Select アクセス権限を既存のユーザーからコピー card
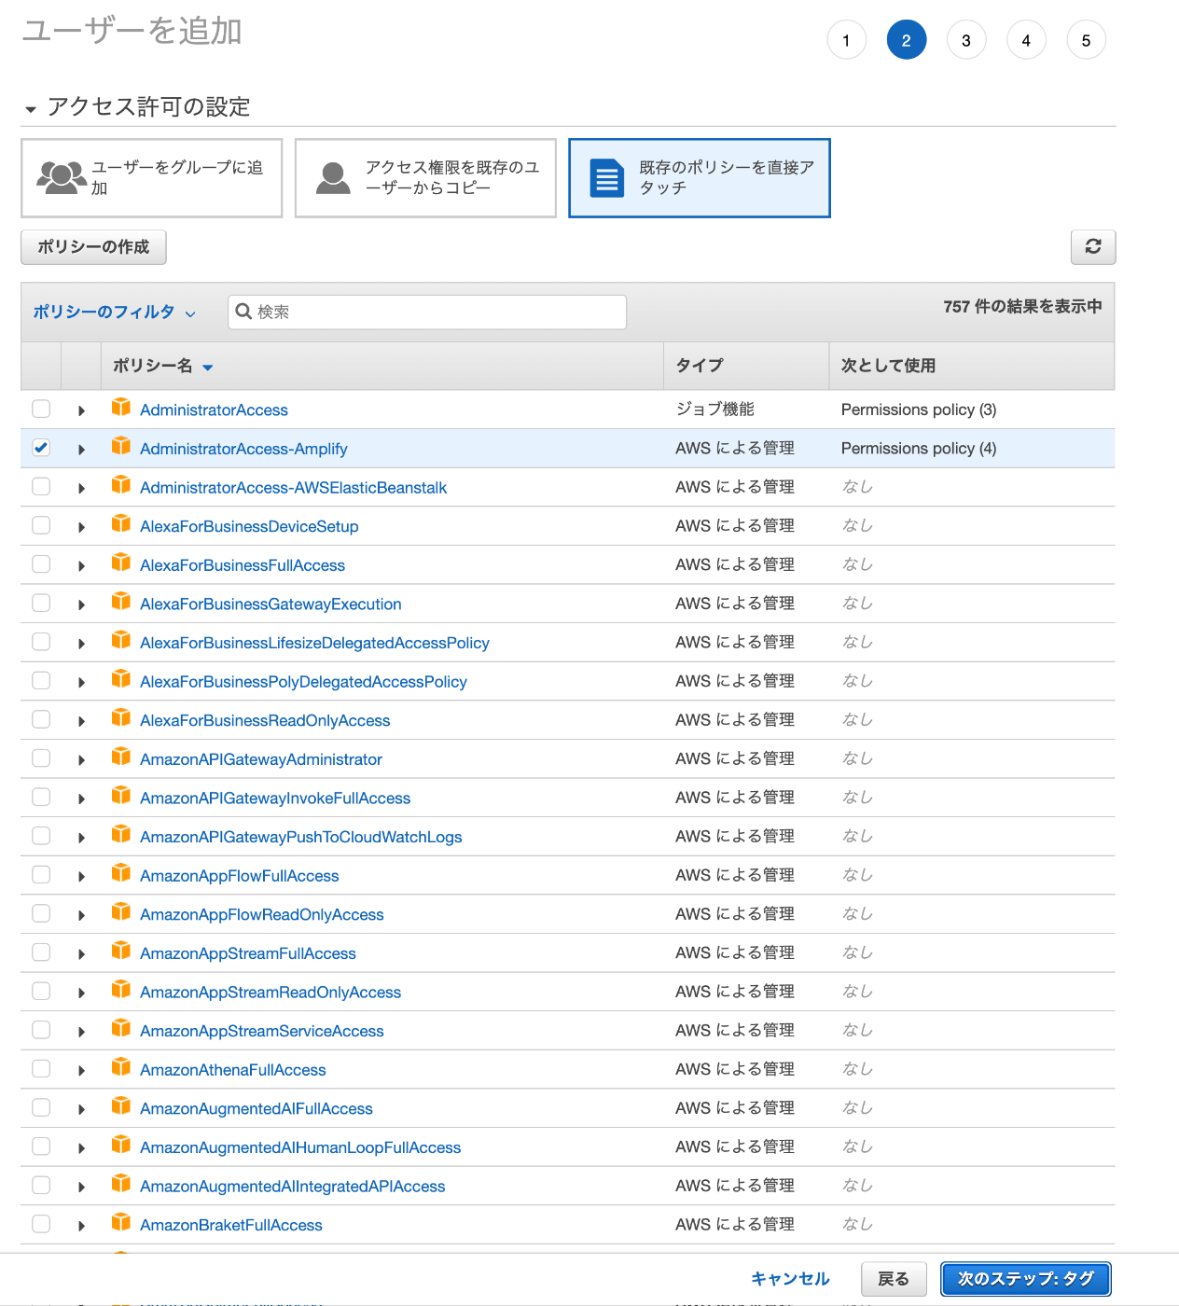 coord(425,178)
